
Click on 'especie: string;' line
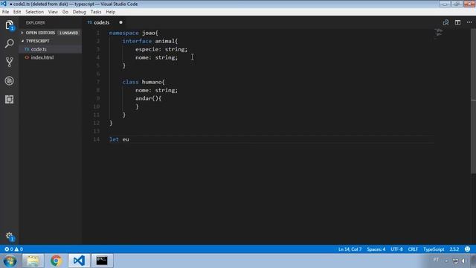[161, 49]
